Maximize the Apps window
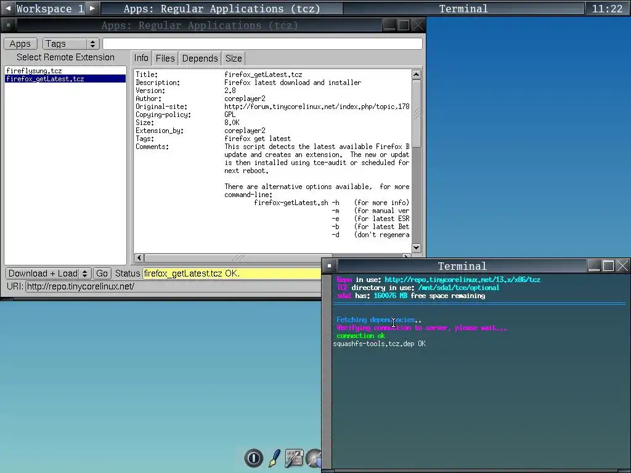This screenshot has height=473, width=631. click(404, 25)
